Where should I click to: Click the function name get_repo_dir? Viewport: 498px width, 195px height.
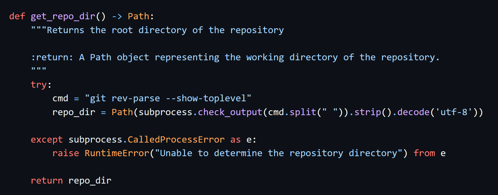tap(63, 17)
